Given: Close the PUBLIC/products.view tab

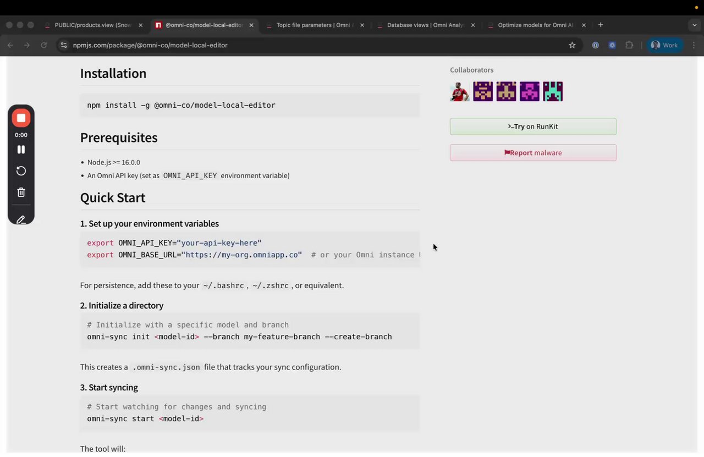Looking at the screenshot, I should coord(140,25).
